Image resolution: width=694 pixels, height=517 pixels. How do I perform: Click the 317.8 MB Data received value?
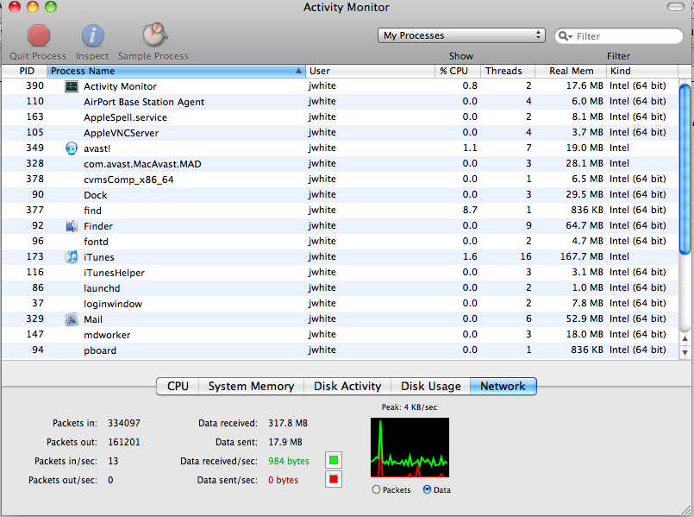click(288, 423)
